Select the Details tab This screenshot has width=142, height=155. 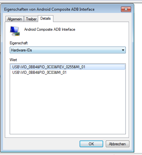point(46,18)
